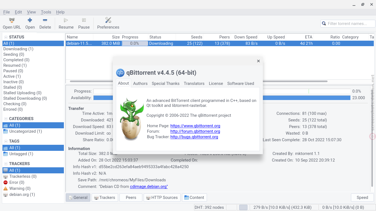Click the Warning (0) triangle icon
Screen dimensions: 376x211
point(6,188)
